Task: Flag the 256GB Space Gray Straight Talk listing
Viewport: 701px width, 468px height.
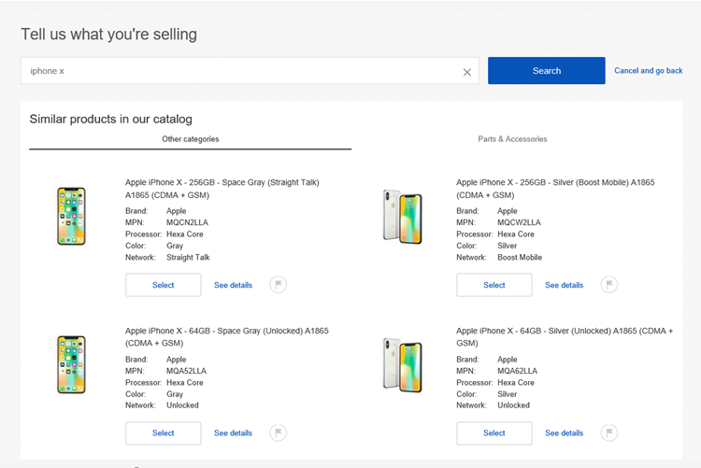Action: (278, 285)
